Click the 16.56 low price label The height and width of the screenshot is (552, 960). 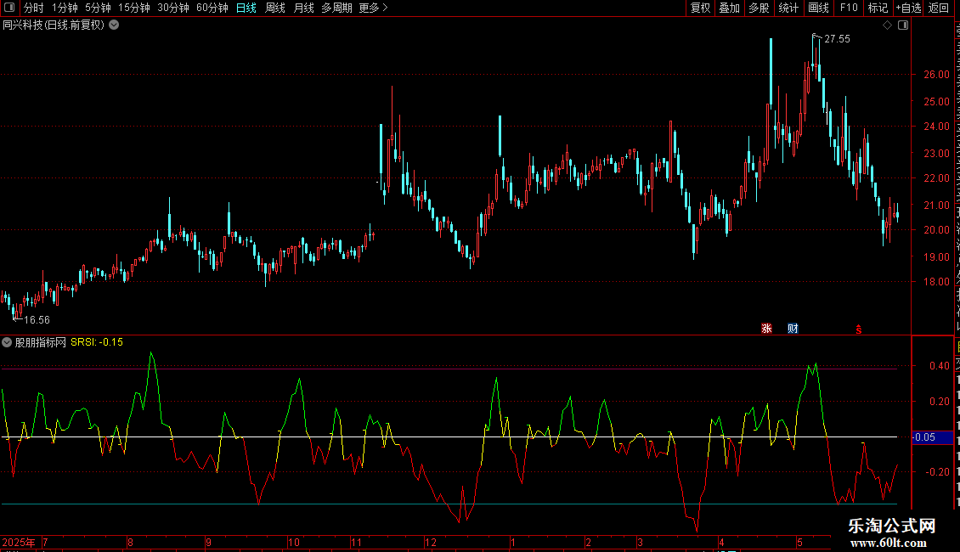coord(37,320)
